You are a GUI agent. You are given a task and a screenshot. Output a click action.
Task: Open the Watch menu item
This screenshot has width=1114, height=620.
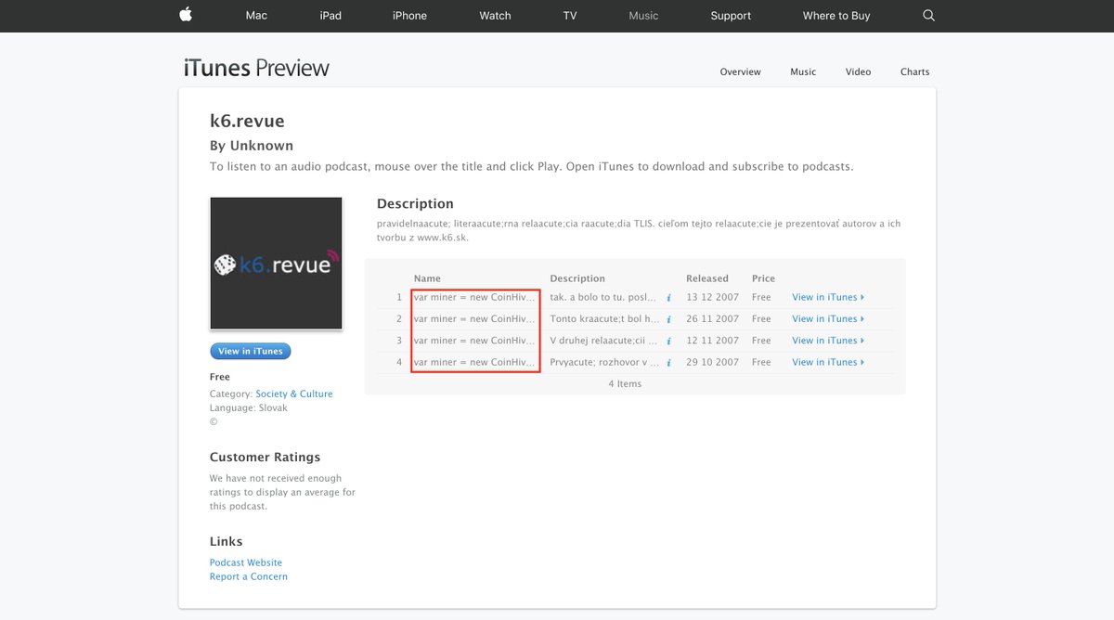[x=495, y=15]
